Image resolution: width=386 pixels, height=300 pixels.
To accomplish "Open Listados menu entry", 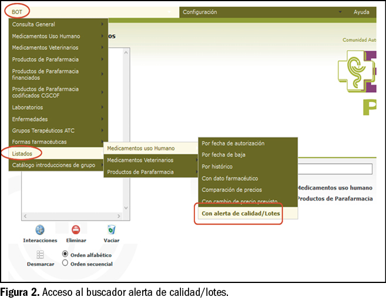I will [x=24, y=153].
